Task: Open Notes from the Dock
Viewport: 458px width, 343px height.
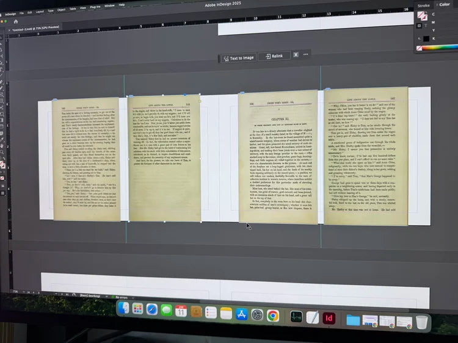Action: [x=226, y=314]
